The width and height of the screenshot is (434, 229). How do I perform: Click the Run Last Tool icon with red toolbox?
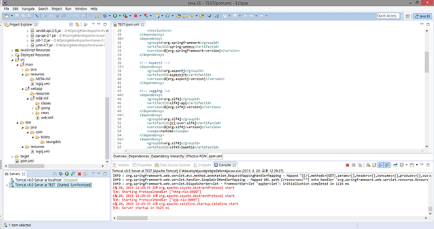125,16
